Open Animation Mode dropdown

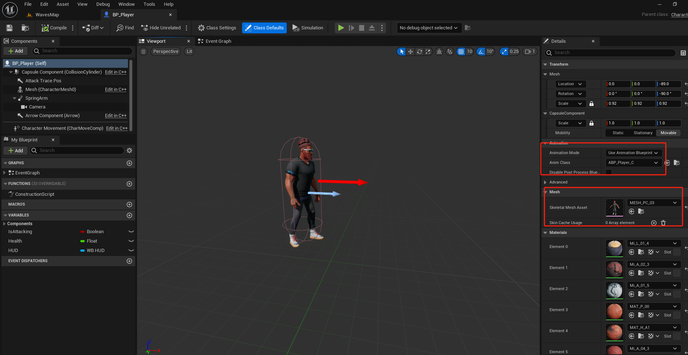click(633, 153)
